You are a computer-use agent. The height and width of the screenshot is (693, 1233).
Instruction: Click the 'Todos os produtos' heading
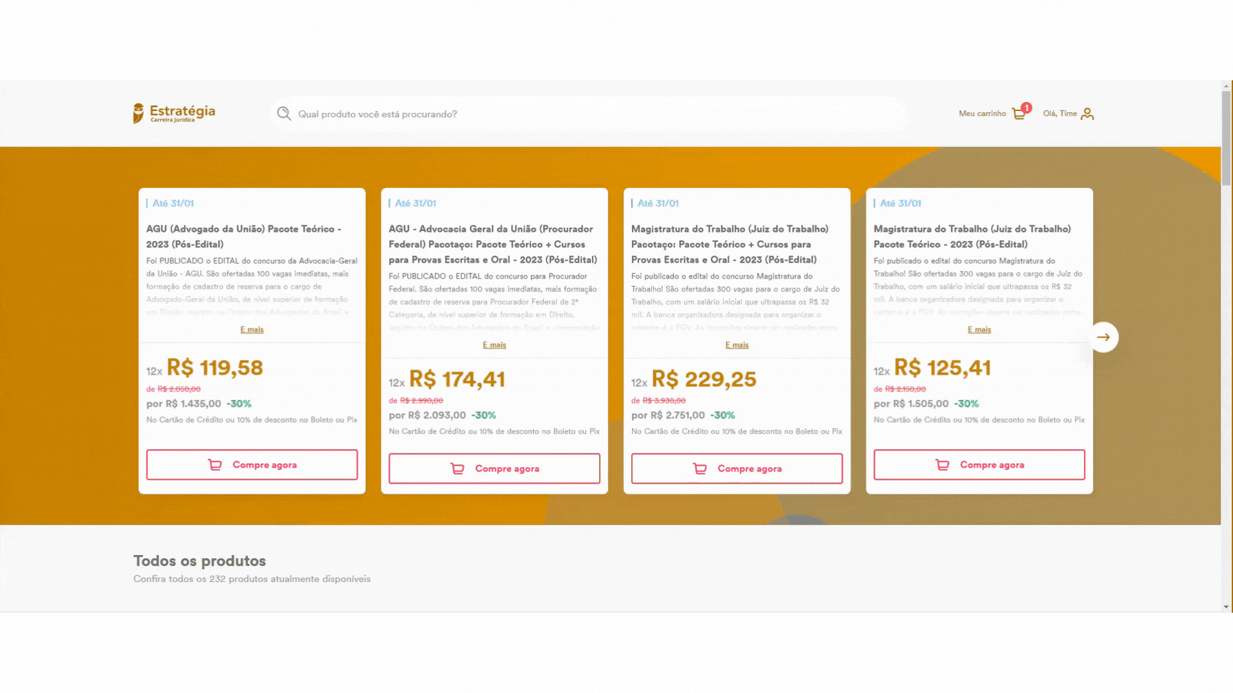[200, 561]
